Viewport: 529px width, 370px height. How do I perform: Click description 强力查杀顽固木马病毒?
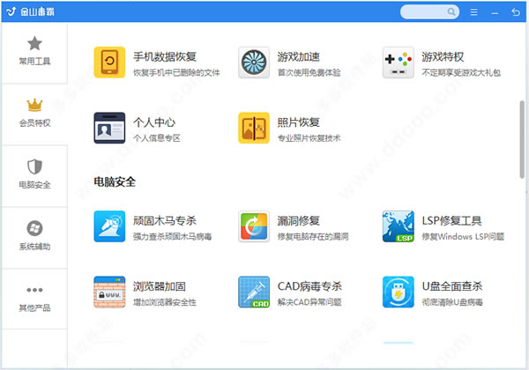click(173, 237)
